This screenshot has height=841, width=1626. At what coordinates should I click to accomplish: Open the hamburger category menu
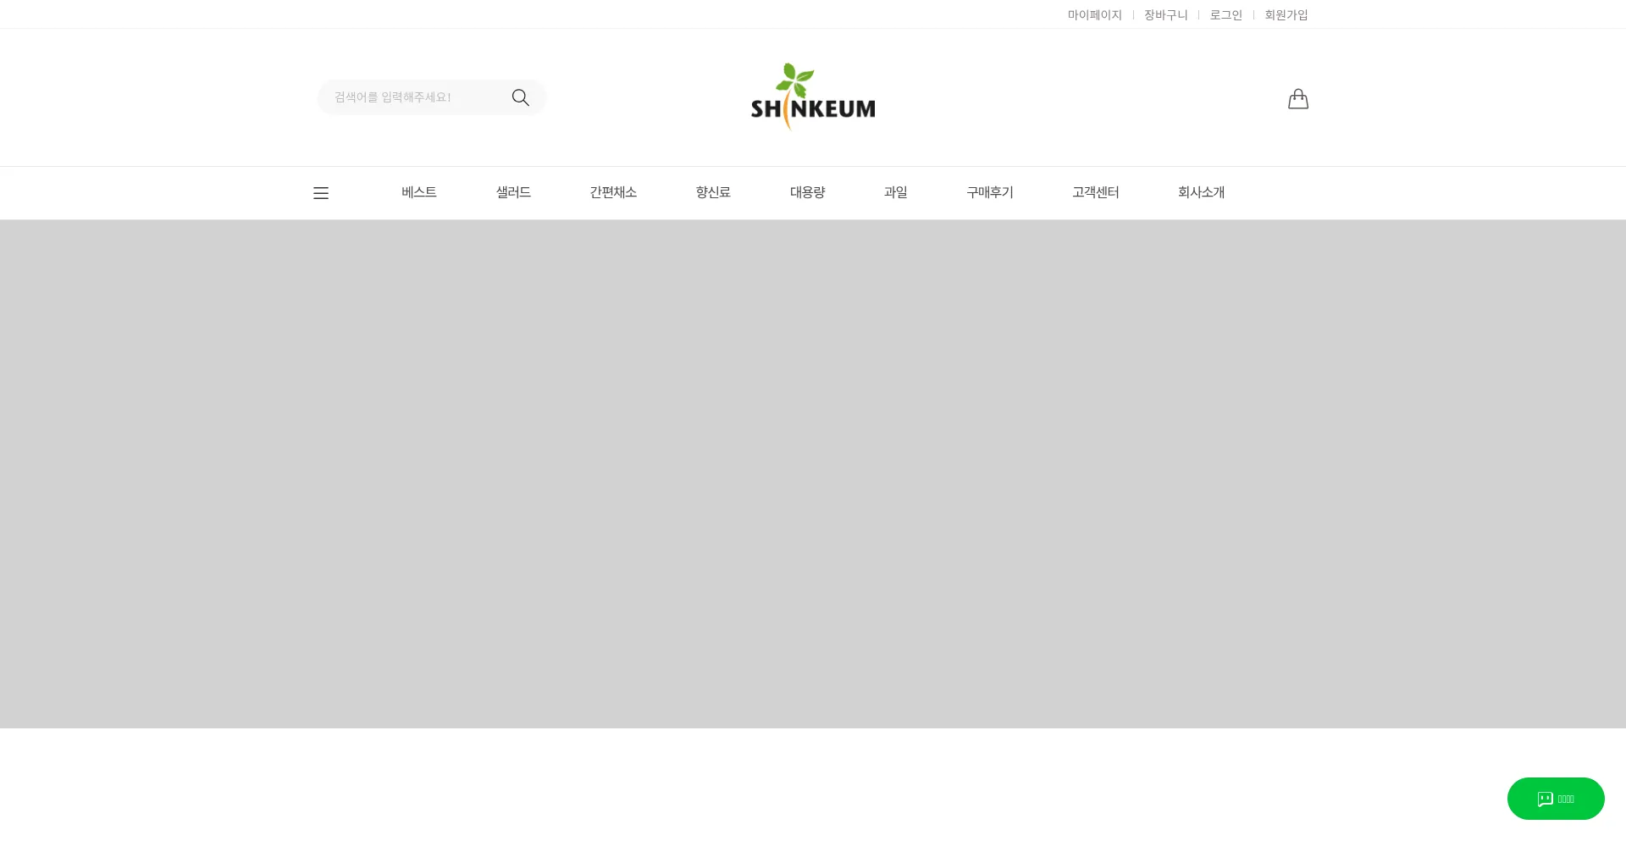coord(321,193)
